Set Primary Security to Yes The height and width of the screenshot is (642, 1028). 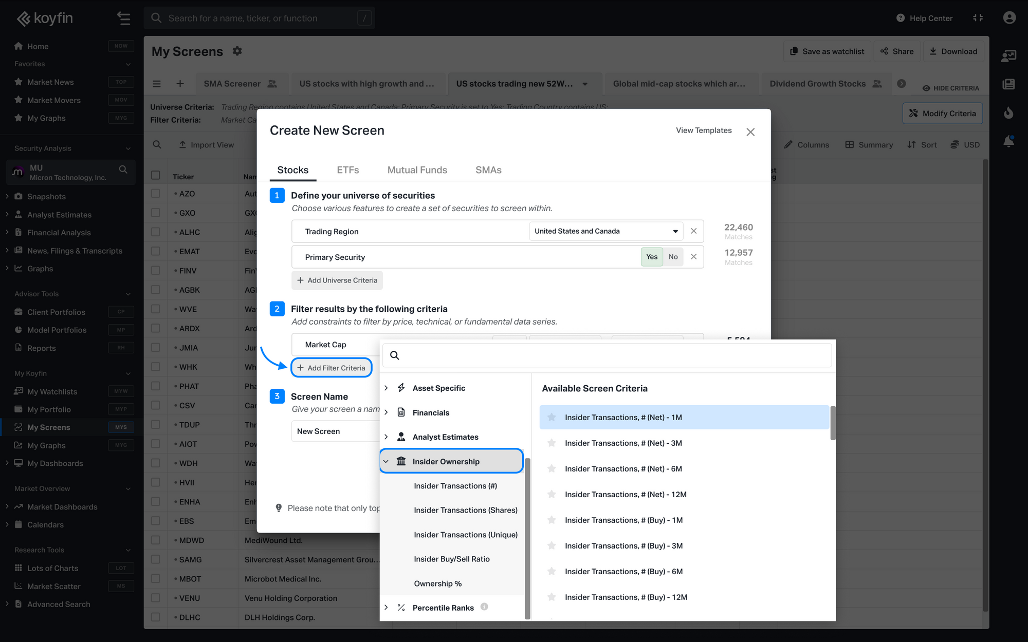[652, 257]
